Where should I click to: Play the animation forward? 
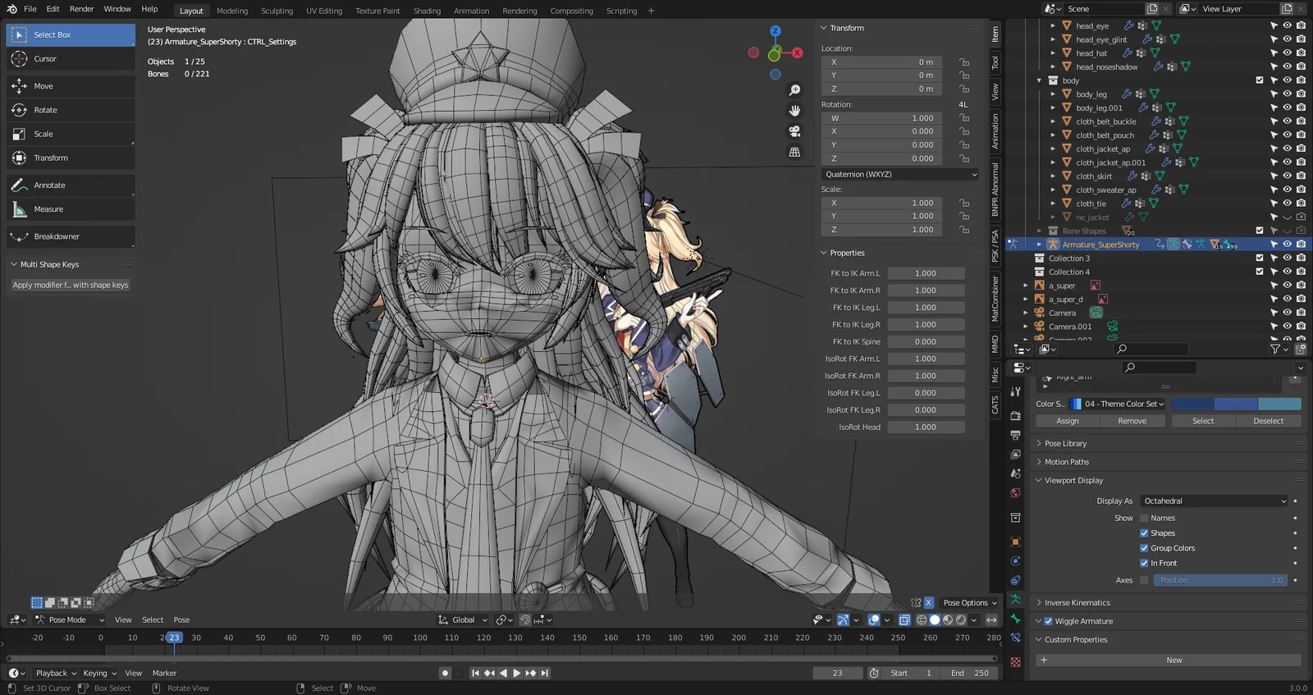pos(516,673)
